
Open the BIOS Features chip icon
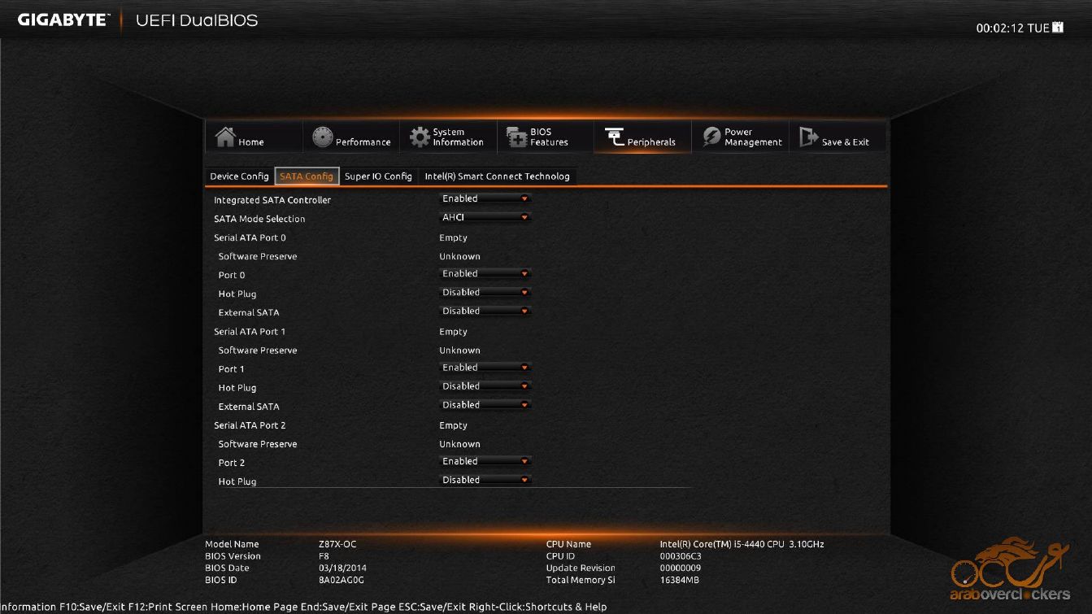[517, 137]
